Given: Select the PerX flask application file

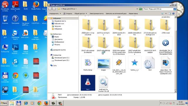Looking at the screenshot, I should [88, 83].
